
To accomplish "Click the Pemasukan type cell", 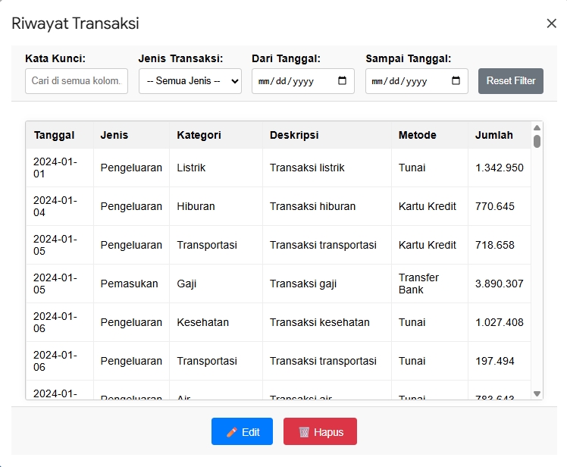I will (131, 284).
